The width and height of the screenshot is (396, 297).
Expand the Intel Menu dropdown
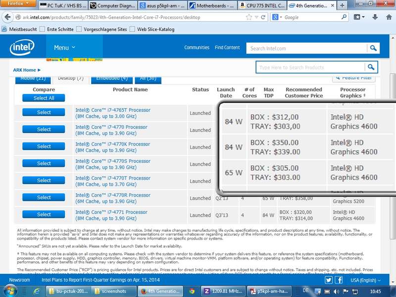click(x=64, y=48)
